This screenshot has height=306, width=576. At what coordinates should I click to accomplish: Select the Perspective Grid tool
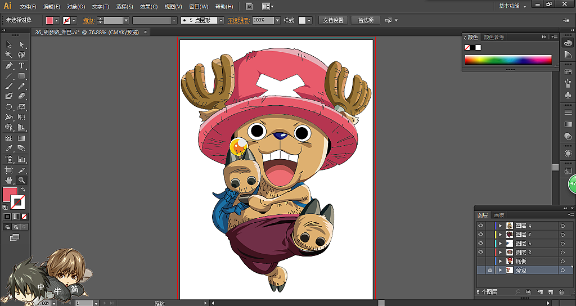coord(22,128)
